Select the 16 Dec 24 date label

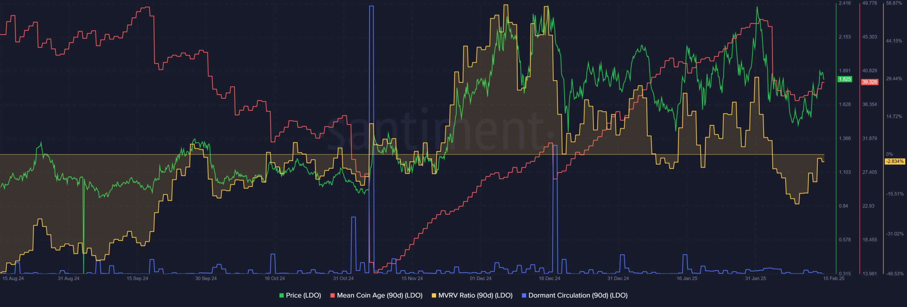tap(549, 278)
